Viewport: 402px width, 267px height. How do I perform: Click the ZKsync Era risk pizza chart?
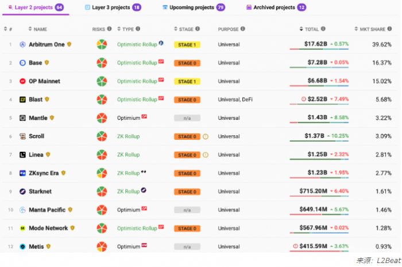click(x=102, y=173)
